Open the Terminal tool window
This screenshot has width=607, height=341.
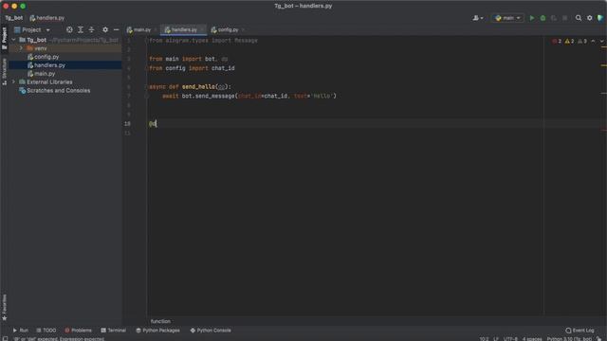coord(114,331)
